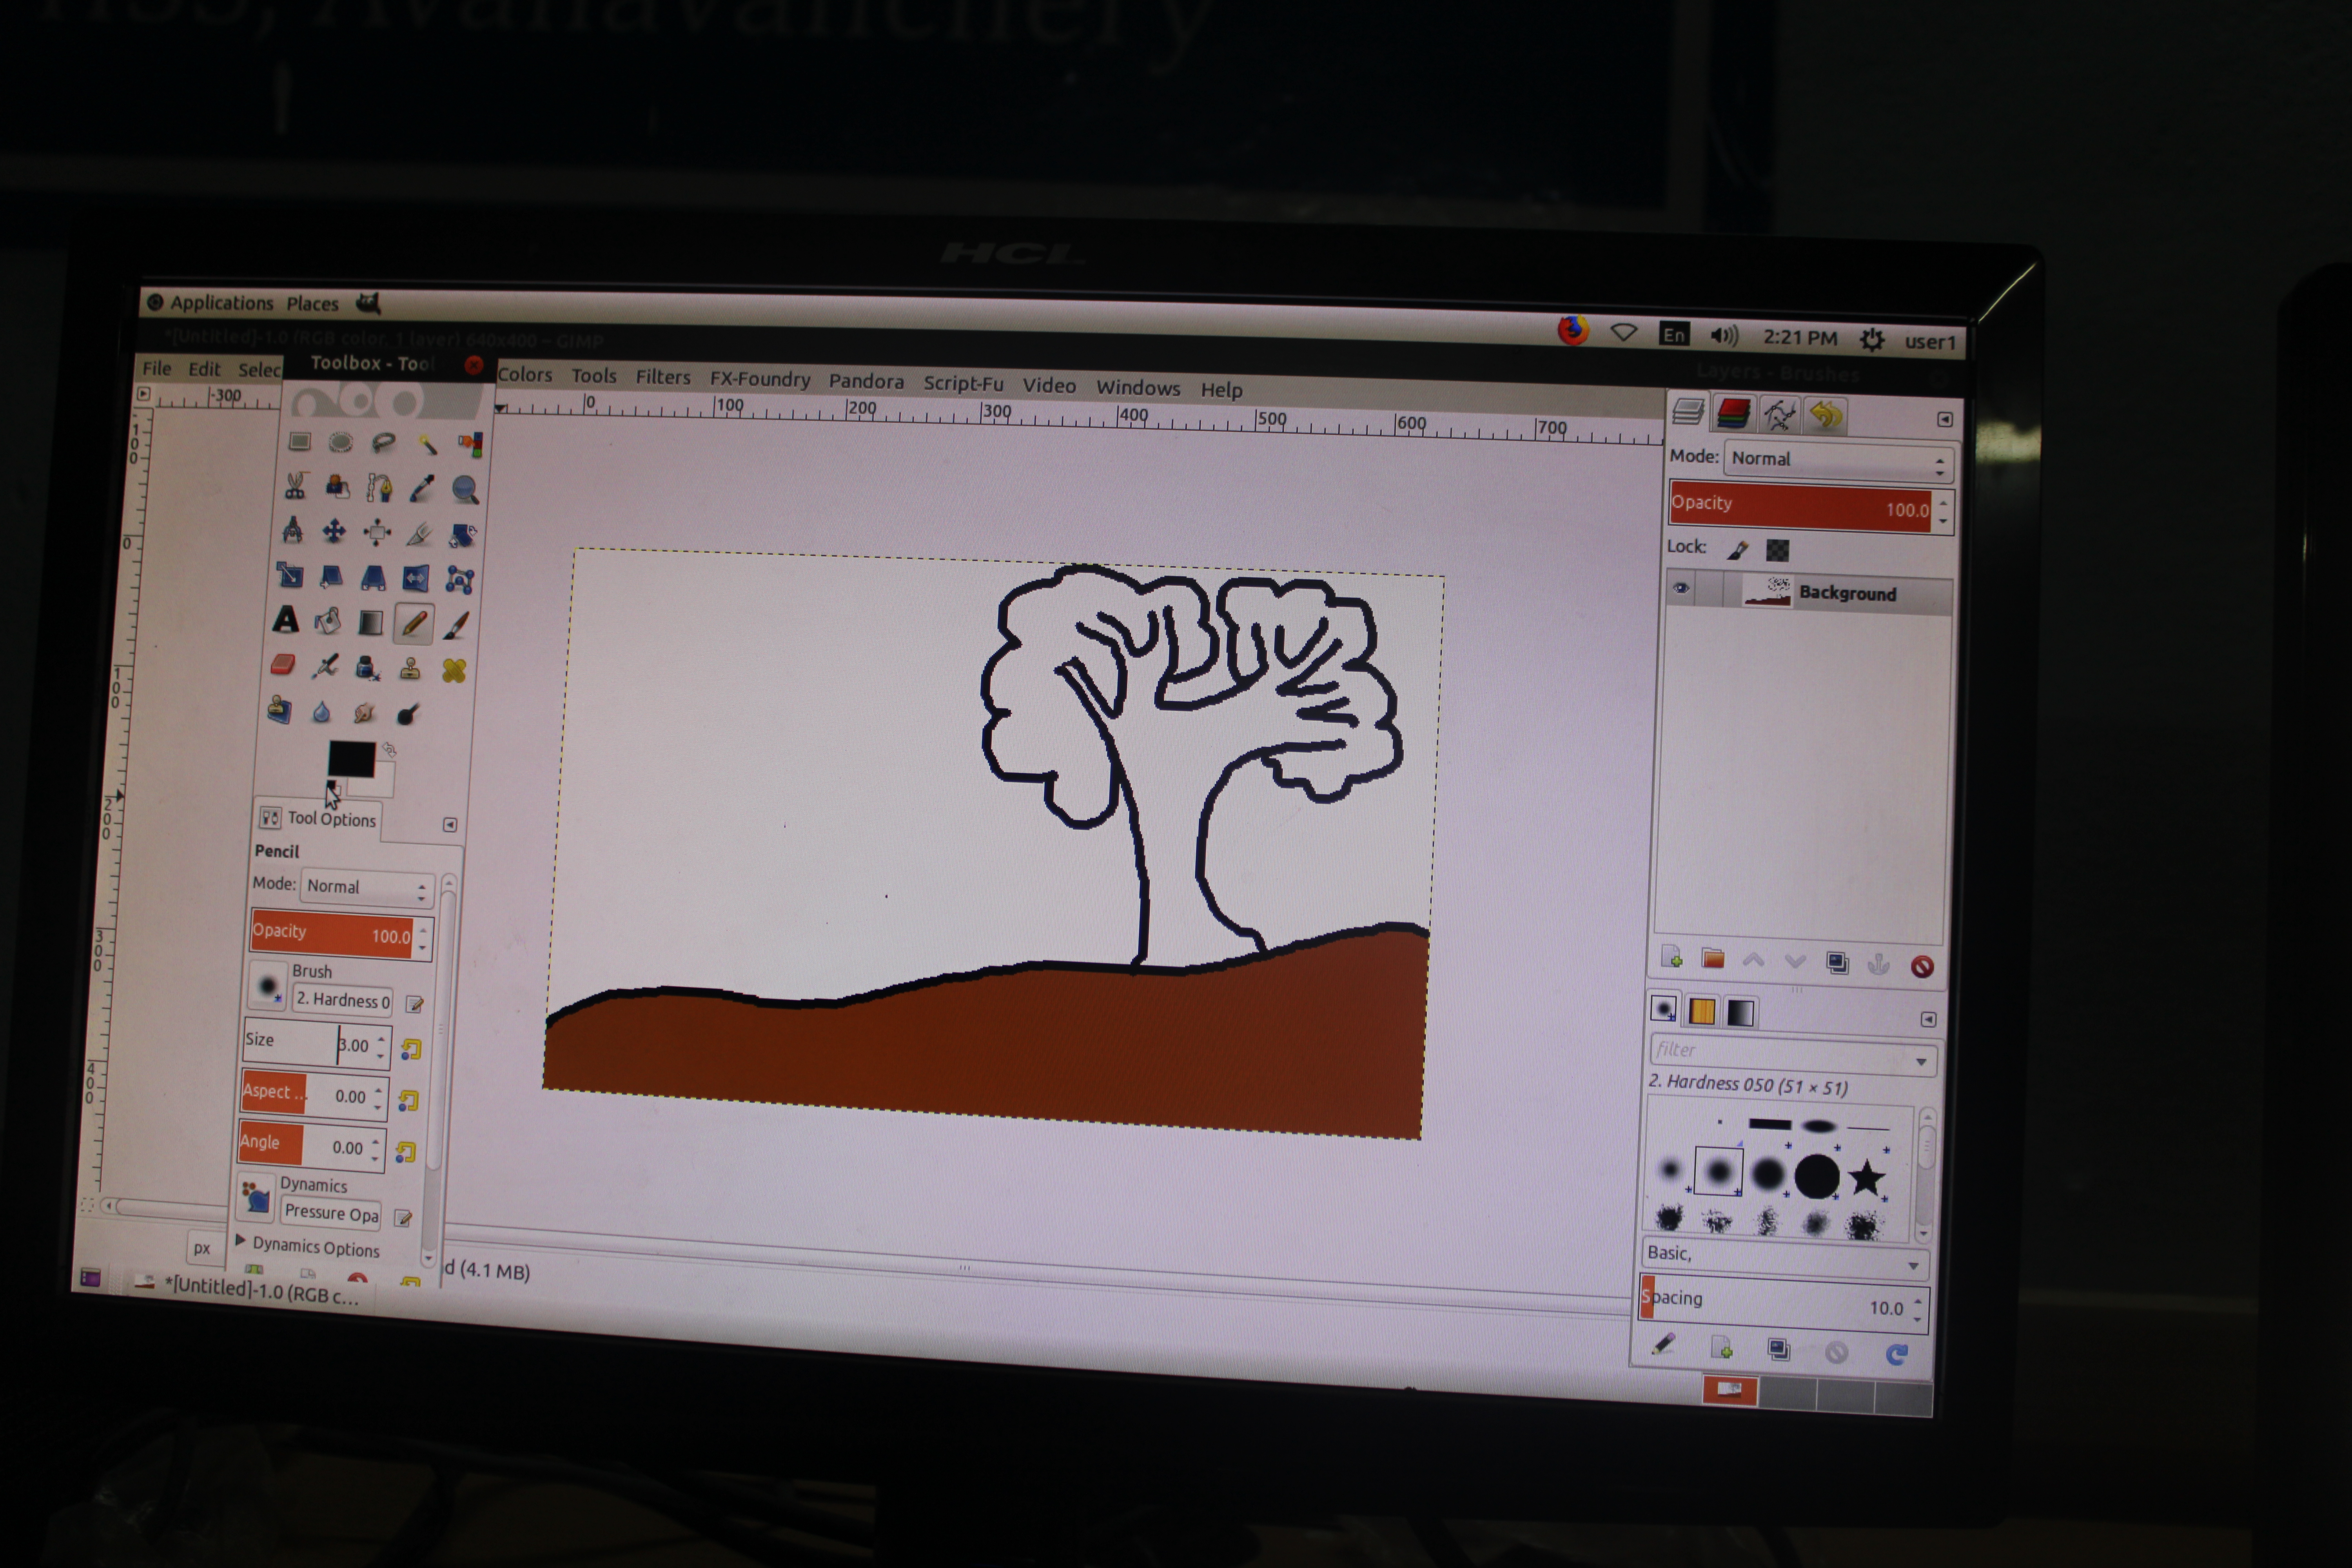Select the Eraser tool in toolbox
This screenshot has width=2352, height=1568.
[283, 665]
